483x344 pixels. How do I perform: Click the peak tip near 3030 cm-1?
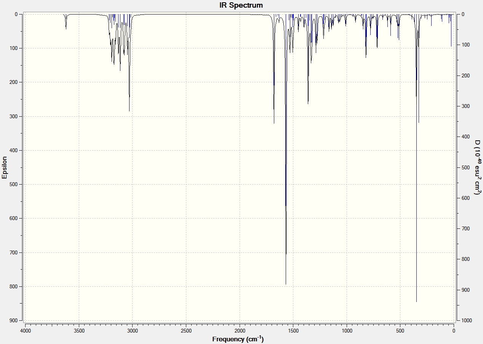pos(129,111)
